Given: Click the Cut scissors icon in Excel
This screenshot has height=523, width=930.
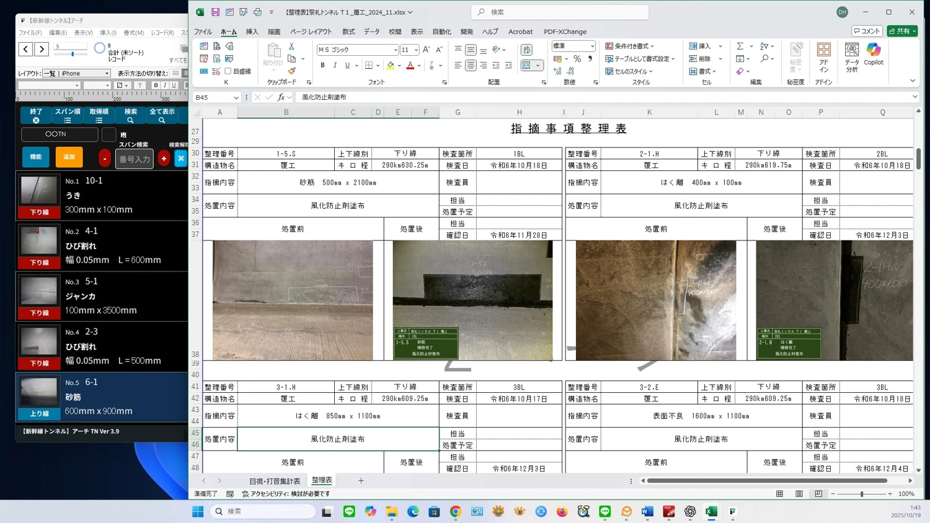Looking at the screenshot, I should click(291, 47).
